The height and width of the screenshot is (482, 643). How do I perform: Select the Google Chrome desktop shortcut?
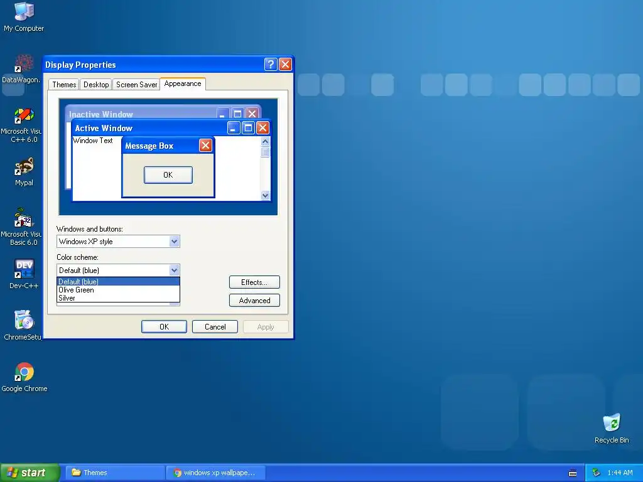24,377
